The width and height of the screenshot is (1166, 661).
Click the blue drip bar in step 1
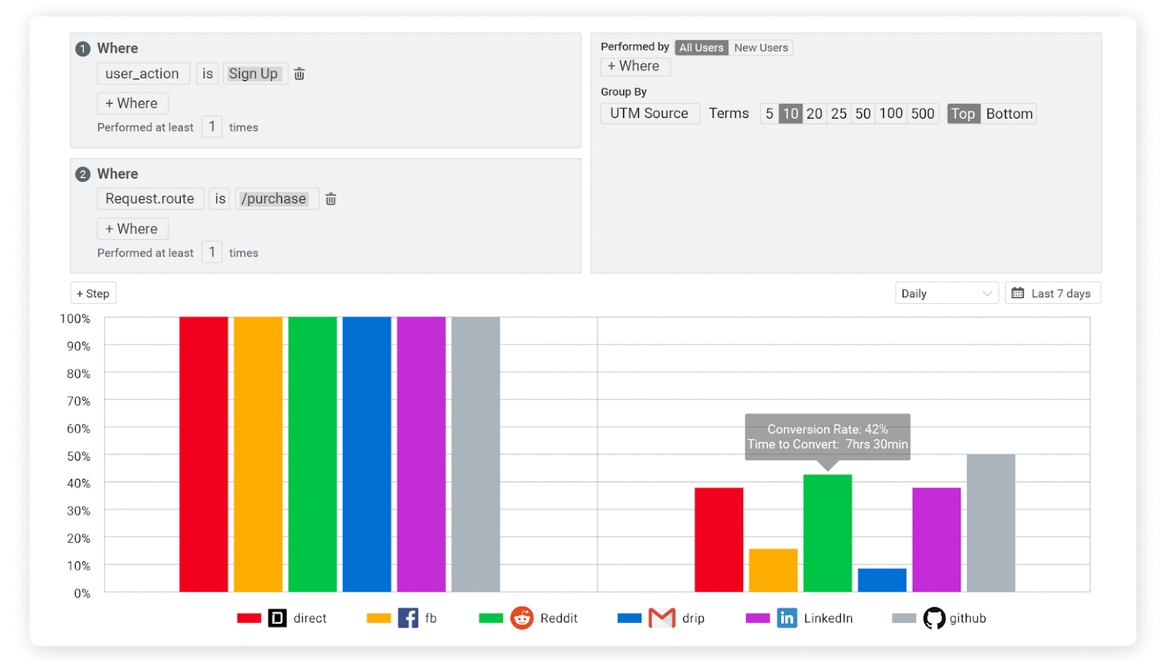coord(367,454)
